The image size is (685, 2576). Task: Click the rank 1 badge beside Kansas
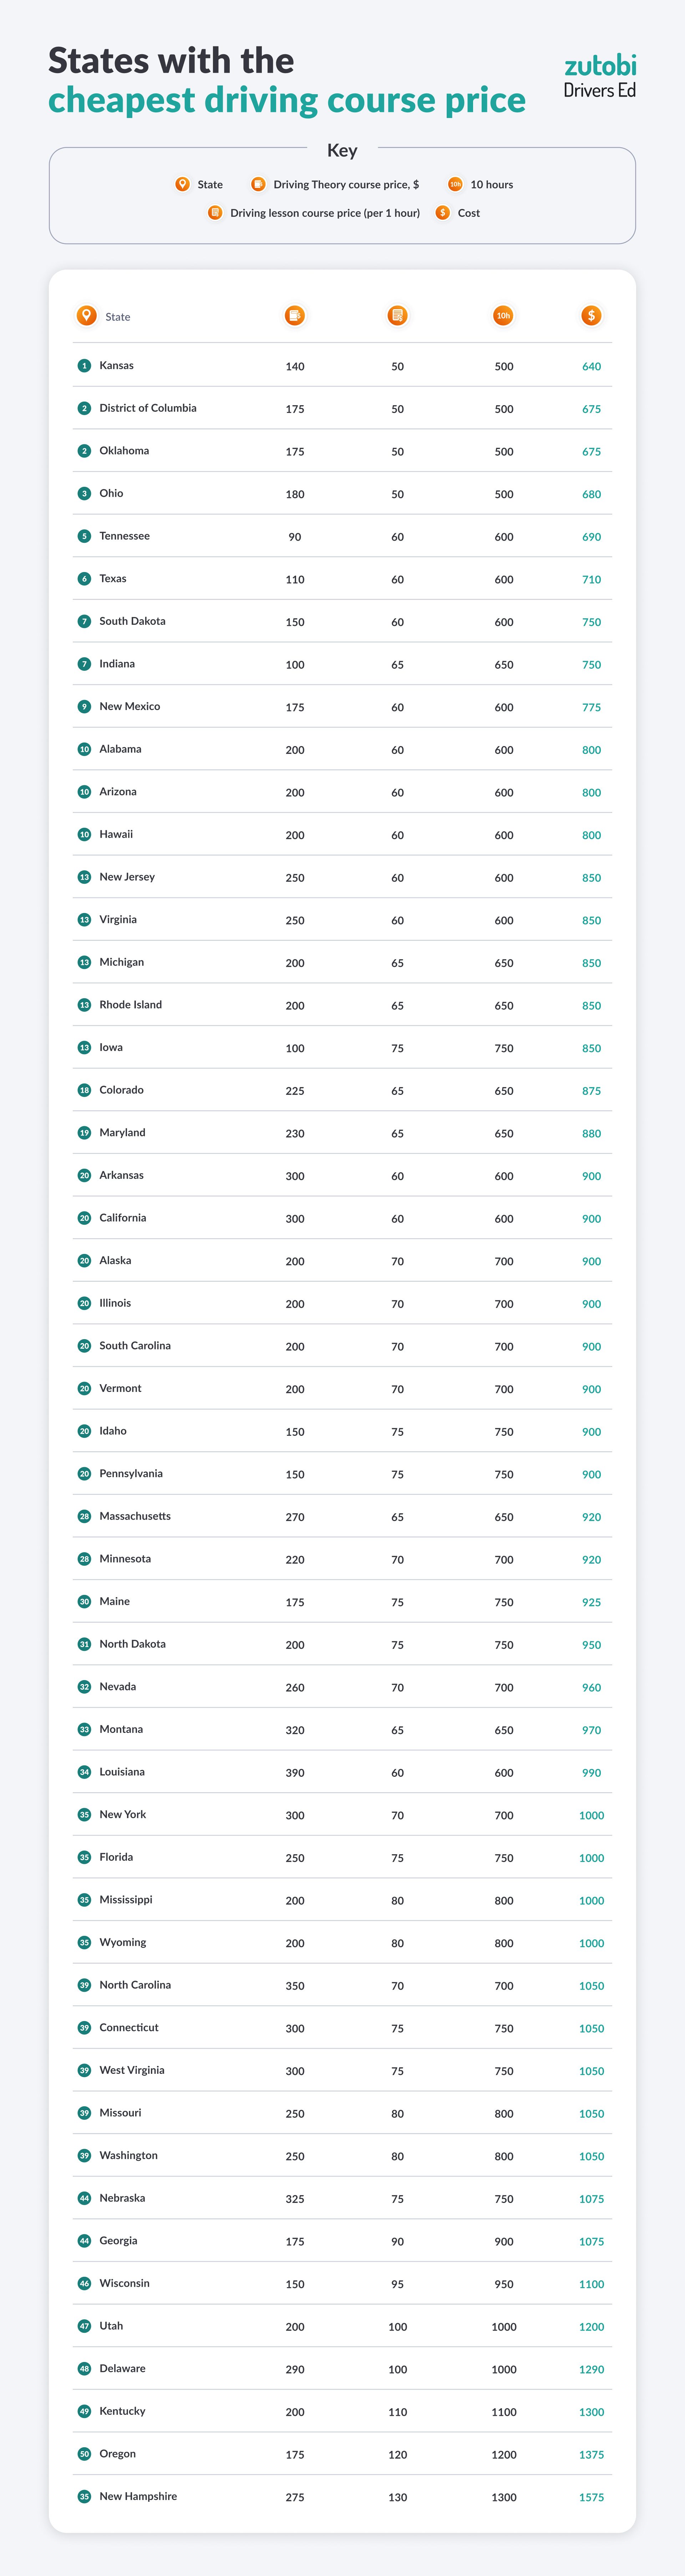[x=84, y=366]
